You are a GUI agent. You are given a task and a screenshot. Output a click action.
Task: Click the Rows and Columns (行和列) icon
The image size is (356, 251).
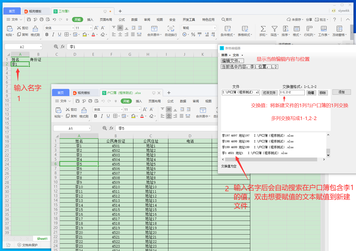tap(309, 29)
